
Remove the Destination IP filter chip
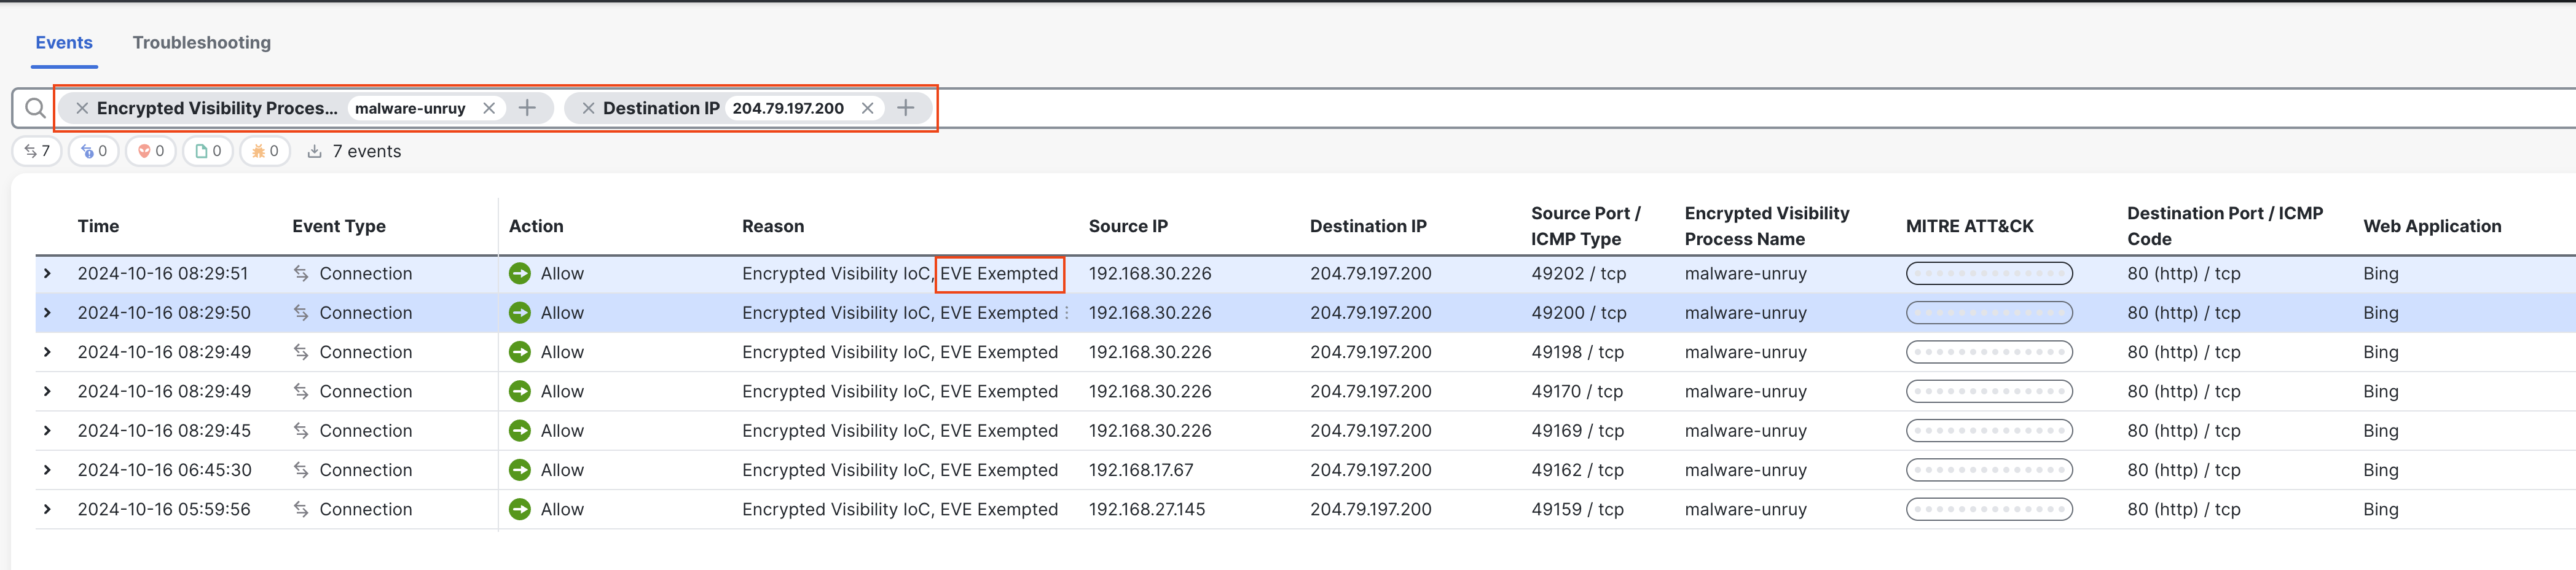[588, 108]
